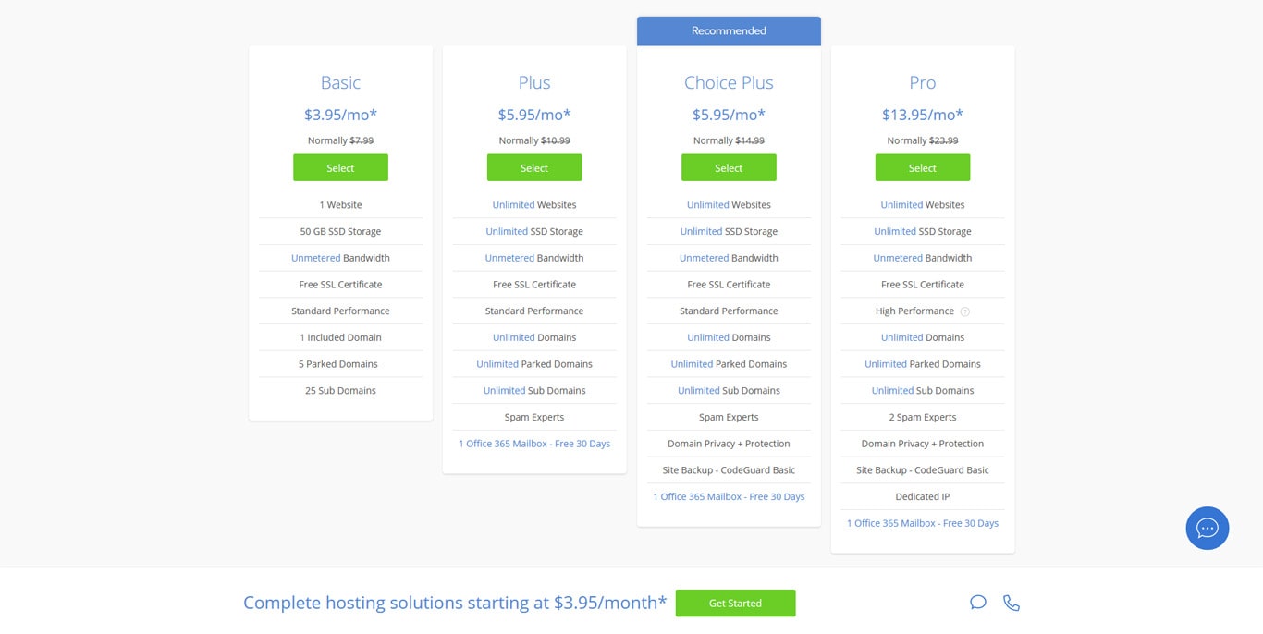Select the Plus plan
Viewport: 1263px width, 634px height.
(x=534, y=167)
